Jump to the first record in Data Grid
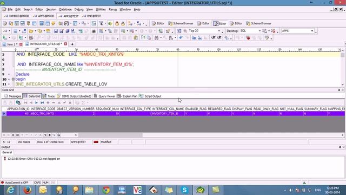346x195 pixels. (25, 102)
